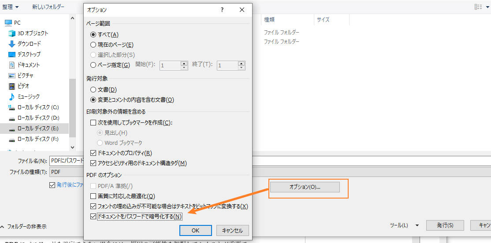This screenshot has height=243, width=491.
Task: Click the navigation pane scrollbar thumb
Action: tap(73, 107)
